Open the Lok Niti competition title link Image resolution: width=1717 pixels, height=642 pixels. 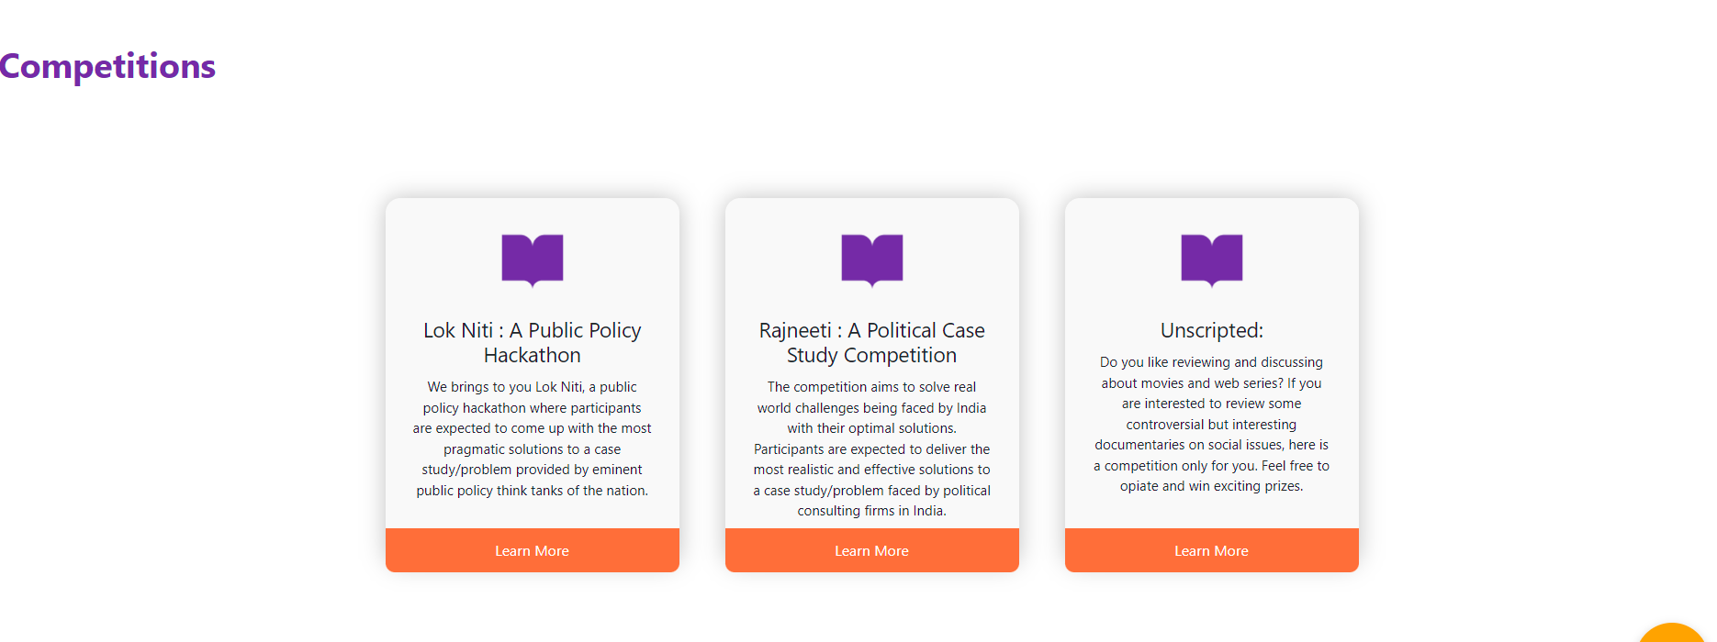click(x=533, y=342)
